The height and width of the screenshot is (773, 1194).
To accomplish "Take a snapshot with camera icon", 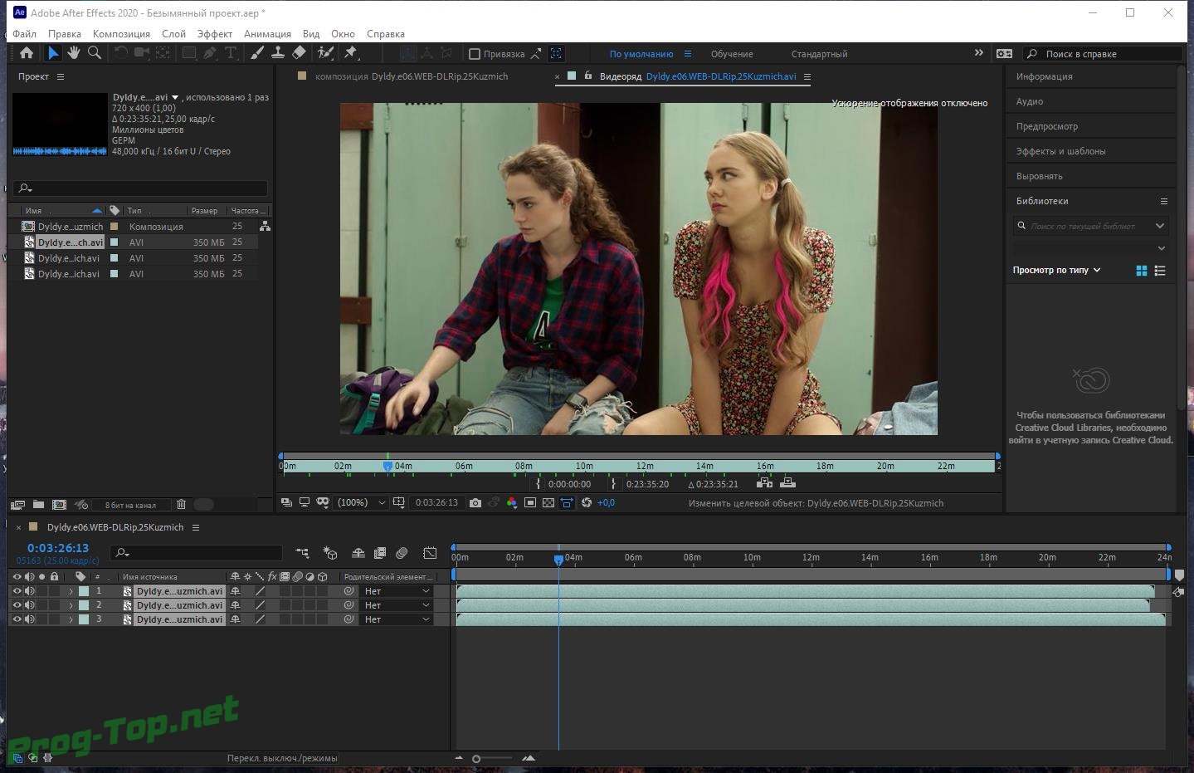I will pyautogui.click(x=475, y=502).
